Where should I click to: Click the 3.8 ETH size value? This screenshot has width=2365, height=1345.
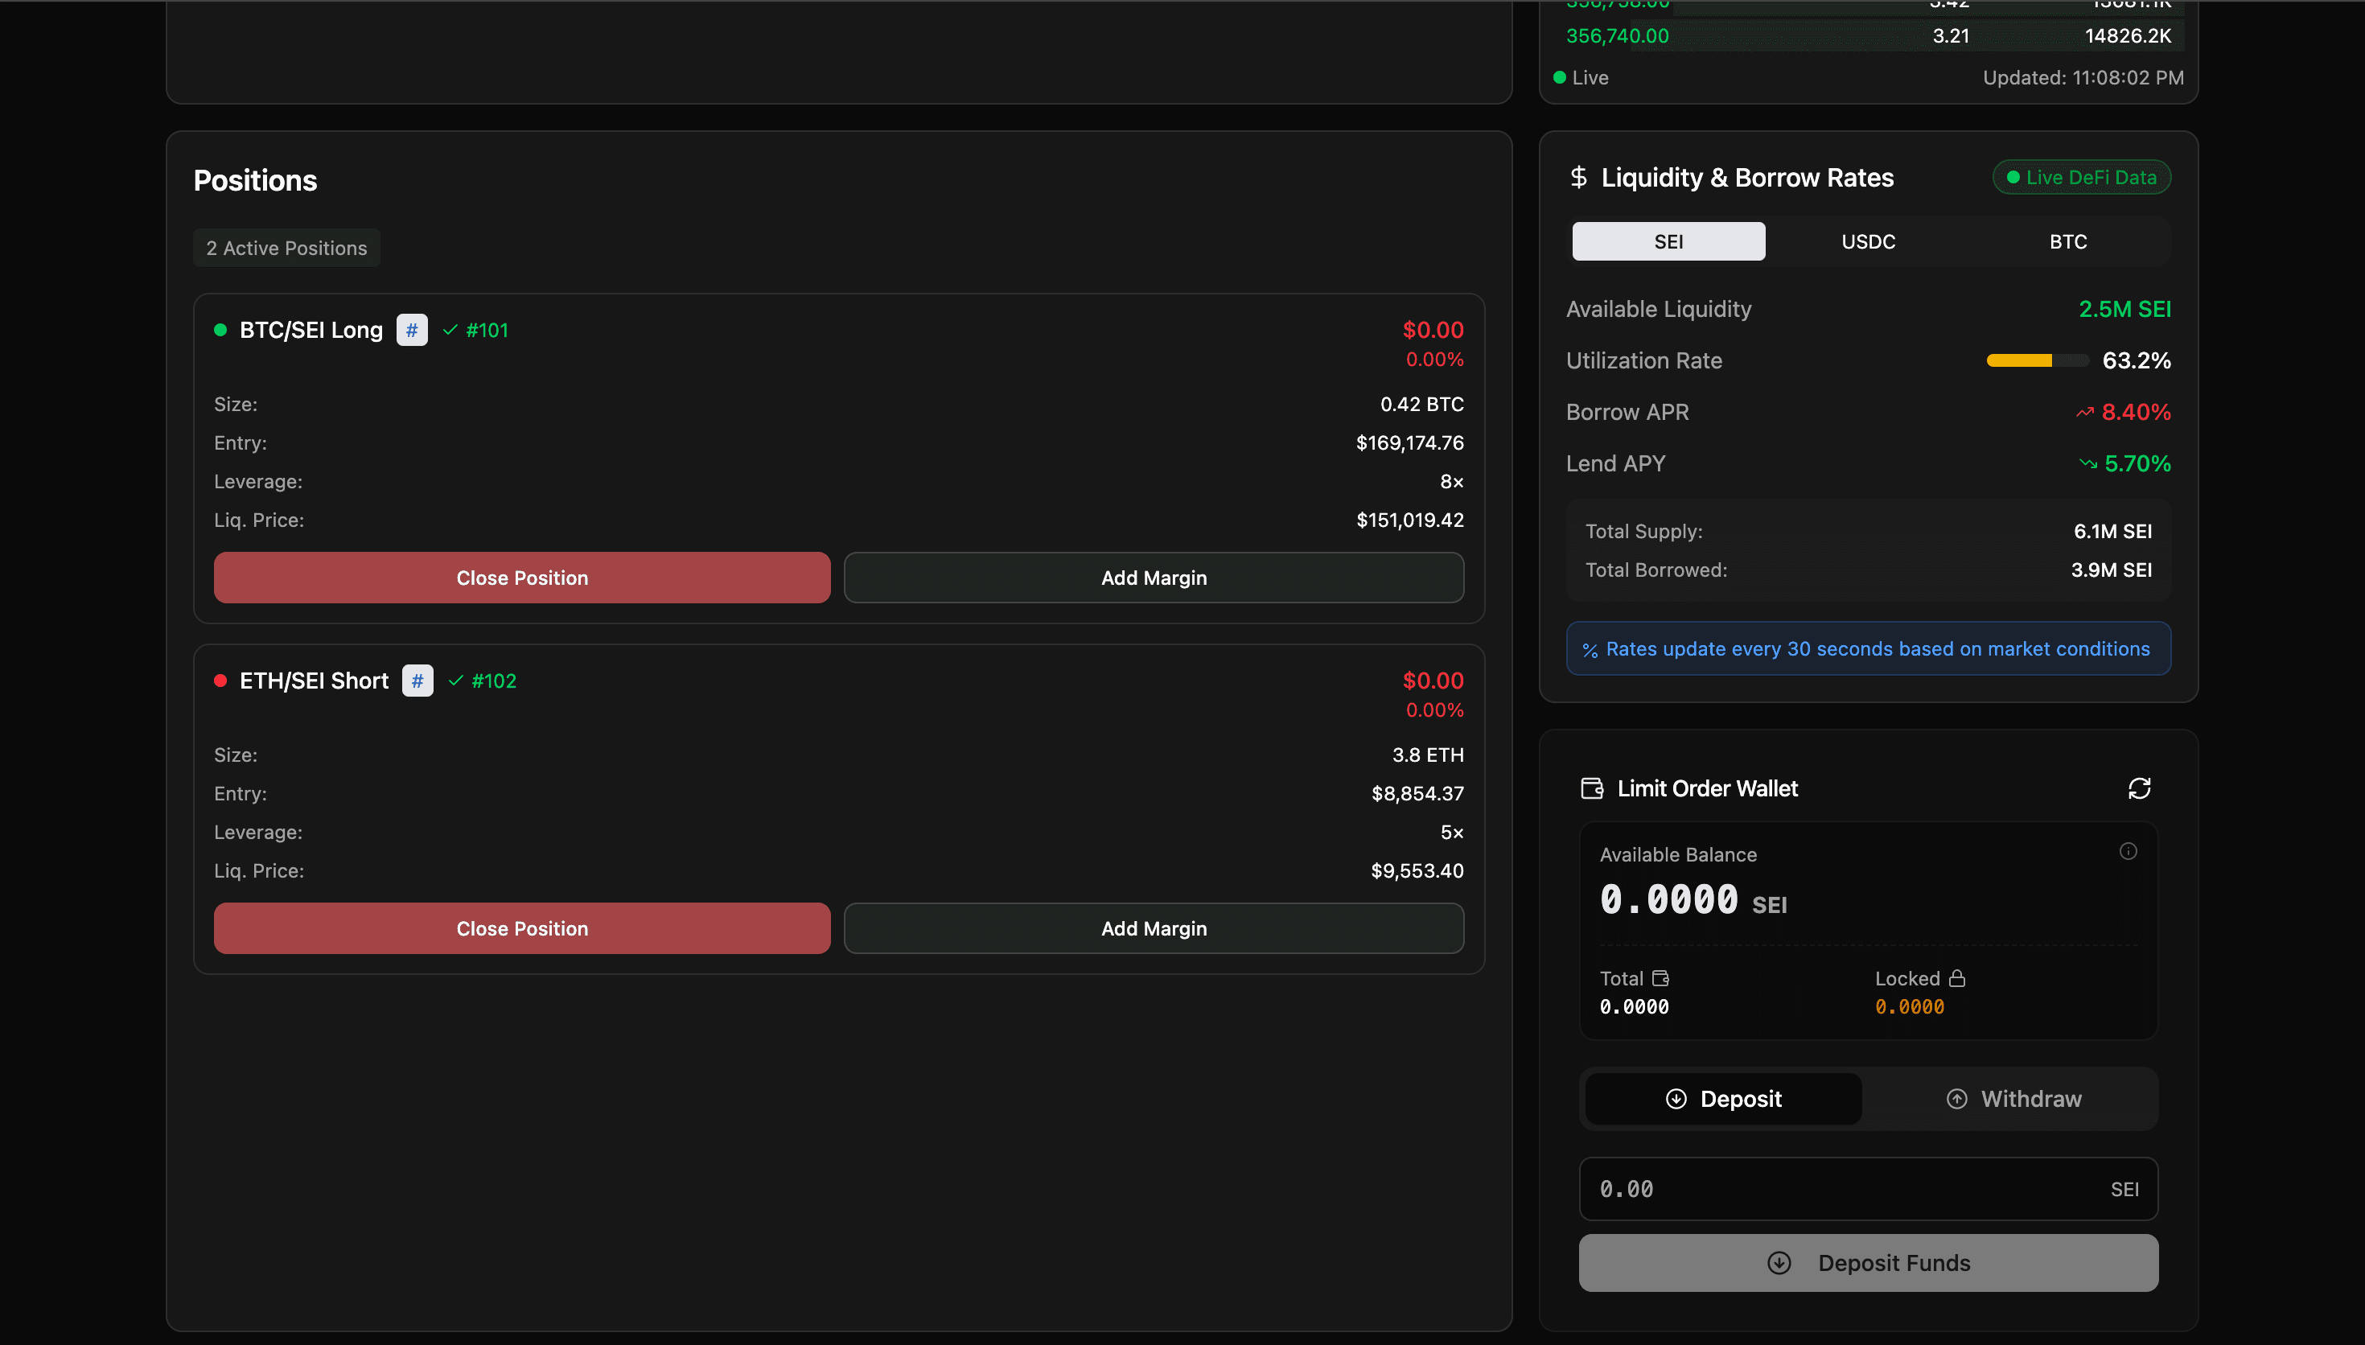[1428, 755]
